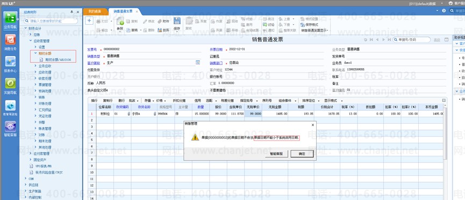This screenshot has height=200, width=465.
Task: Open 报表中心 from the sidebar
Action: pos(10,64)
